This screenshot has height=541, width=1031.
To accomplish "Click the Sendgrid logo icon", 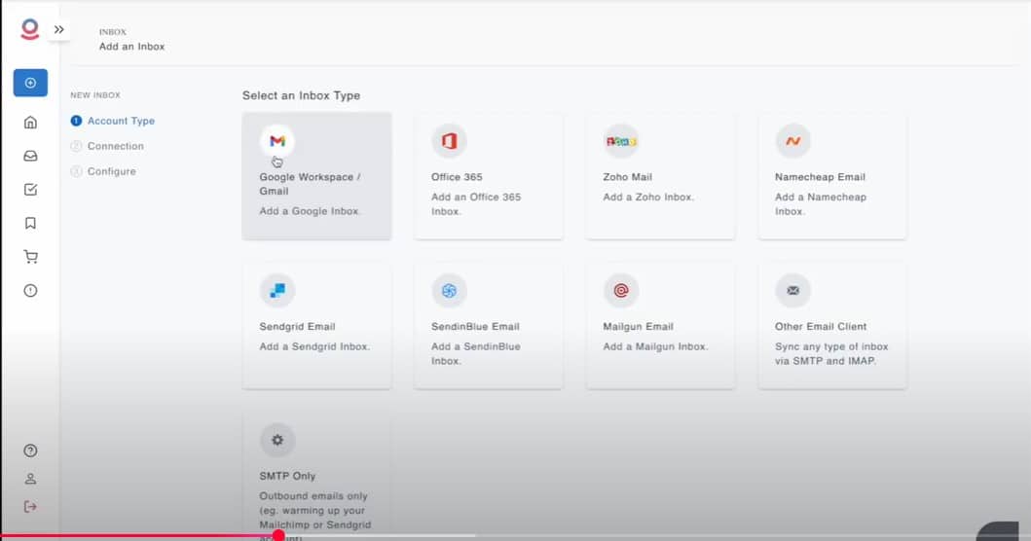I will [x=277, y=290].
